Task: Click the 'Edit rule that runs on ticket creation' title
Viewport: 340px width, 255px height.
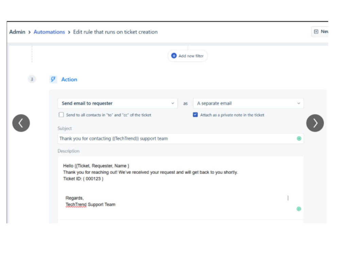Action: click(x=115, y=32)
